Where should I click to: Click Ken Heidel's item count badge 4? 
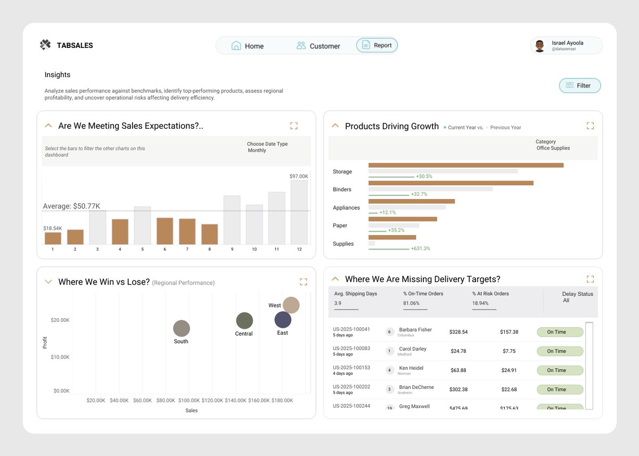[x=390, y=370]
